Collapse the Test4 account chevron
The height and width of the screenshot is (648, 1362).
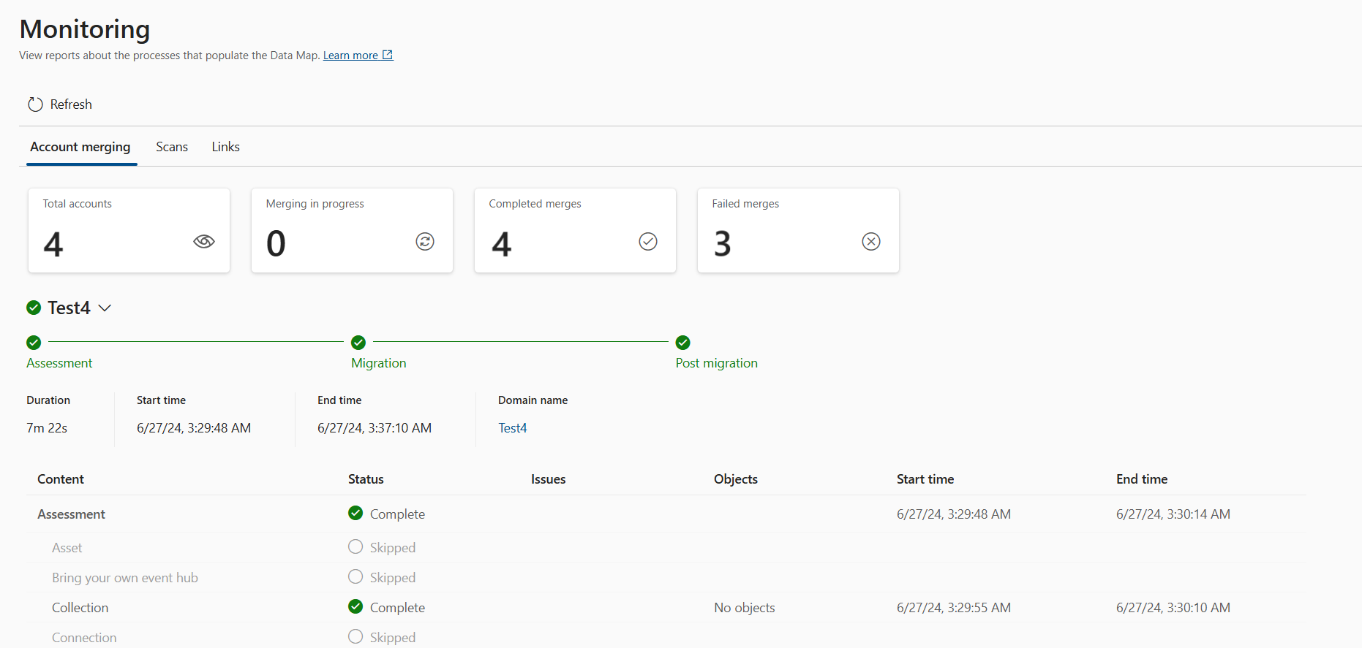pyautogui.click(x=105, y=308)
